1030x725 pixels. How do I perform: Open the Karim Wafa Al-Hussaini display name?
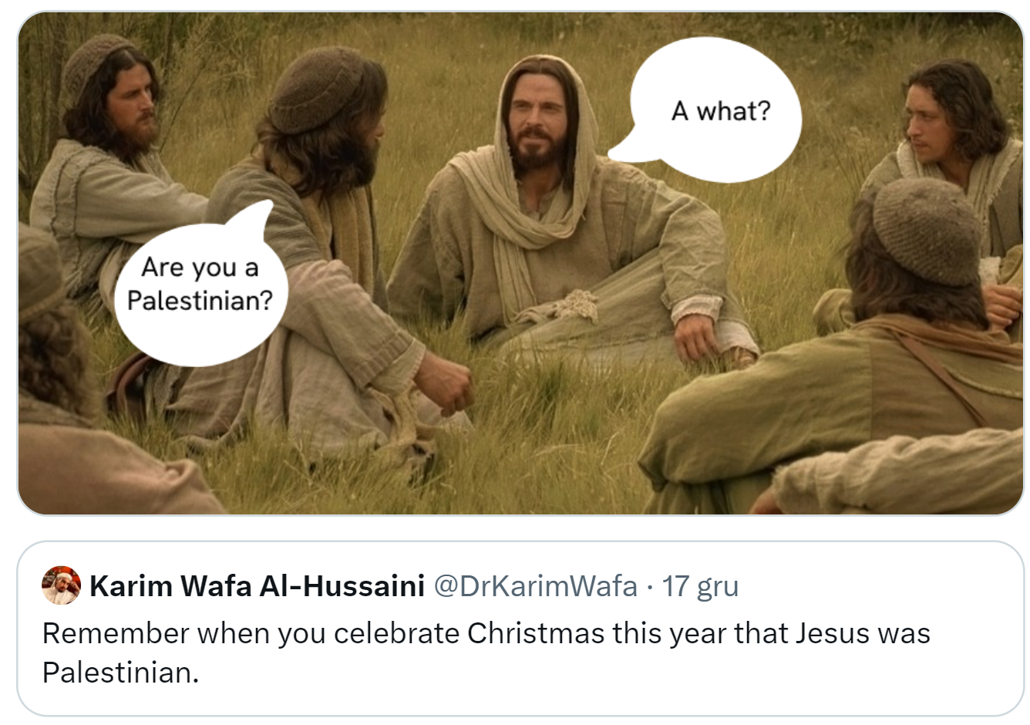click(x=257, y=586)
